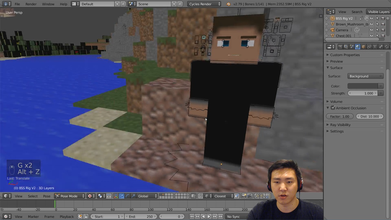The image size is (391, 220).
Task: Open the Object Constraints tab (chain icon)
Action: click(369, 47)
